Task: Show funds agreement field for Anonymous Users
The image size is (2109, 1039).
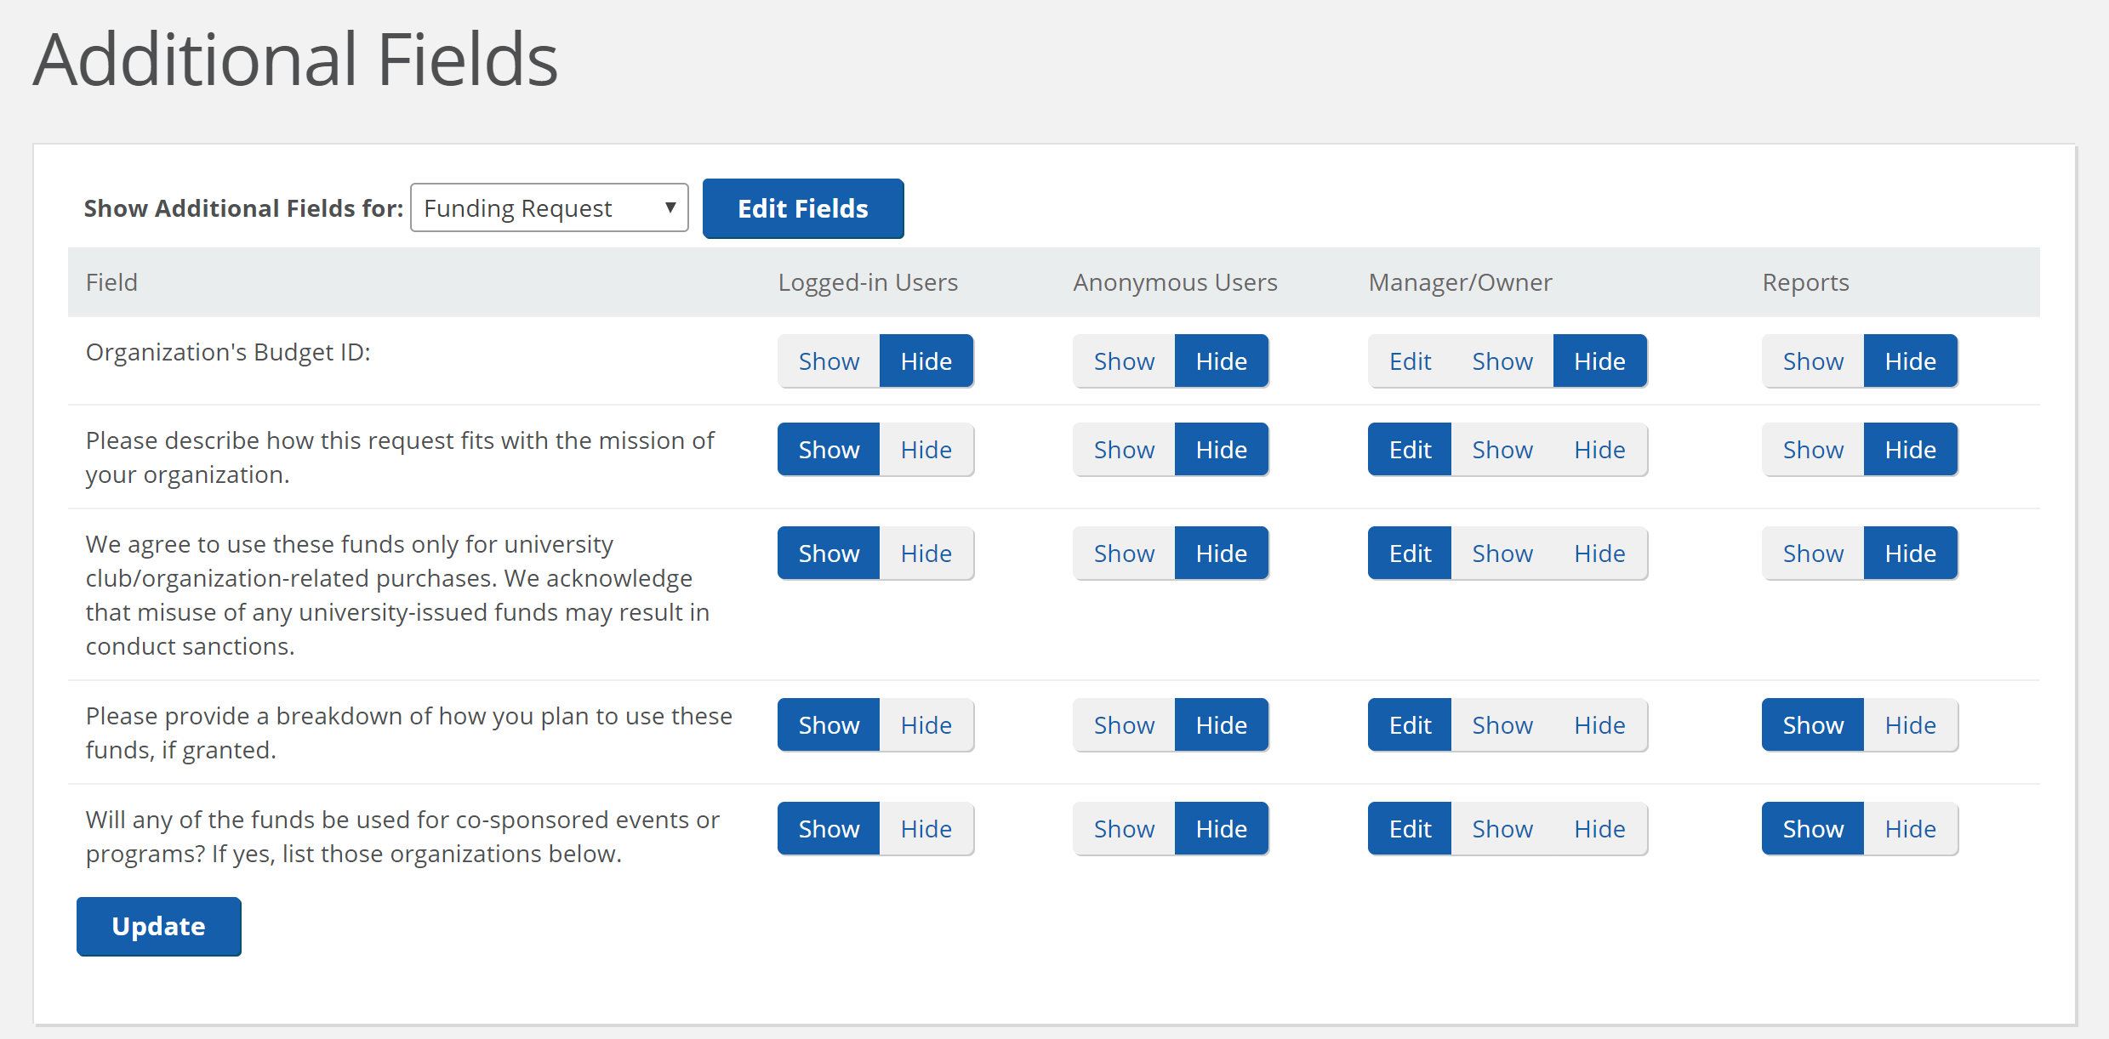Action: [1124, 554]
